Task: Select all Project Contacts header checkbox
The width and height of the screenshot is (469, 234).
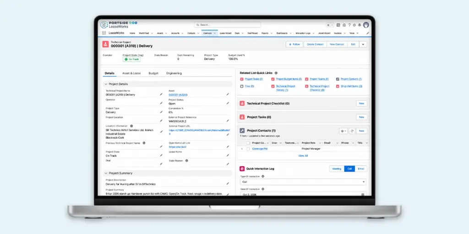Action: click(x=248, y=143)
